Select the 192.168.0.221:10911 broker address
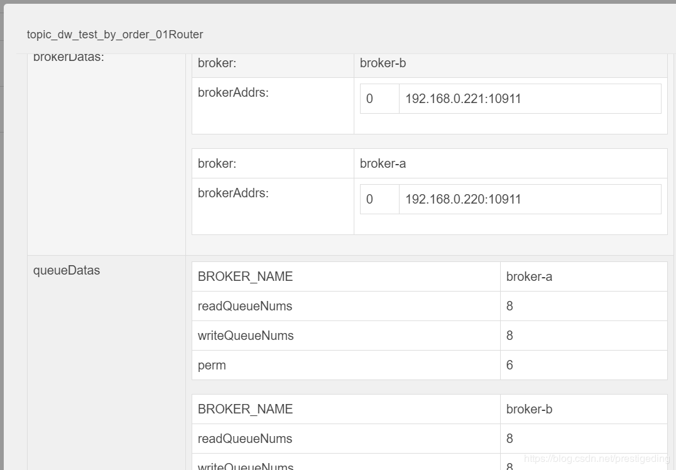Image resolution: width=676 pixels, height=470 pixels. [x=463, y=99]
